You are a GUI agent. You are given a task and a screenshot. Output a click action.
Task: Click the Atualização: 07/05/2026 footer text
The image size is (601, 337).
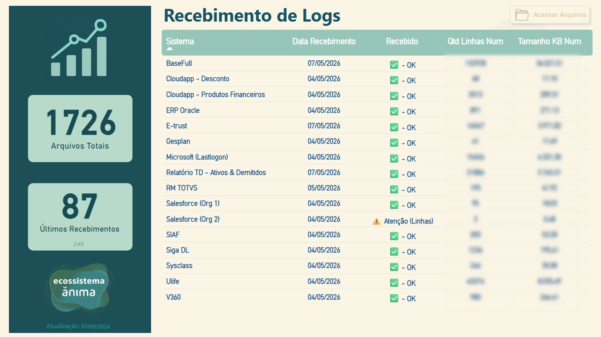pyautogui.click(x=78, y=326)
